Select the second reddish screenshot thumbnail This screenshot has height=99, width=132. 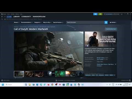[x=29, y=74]
